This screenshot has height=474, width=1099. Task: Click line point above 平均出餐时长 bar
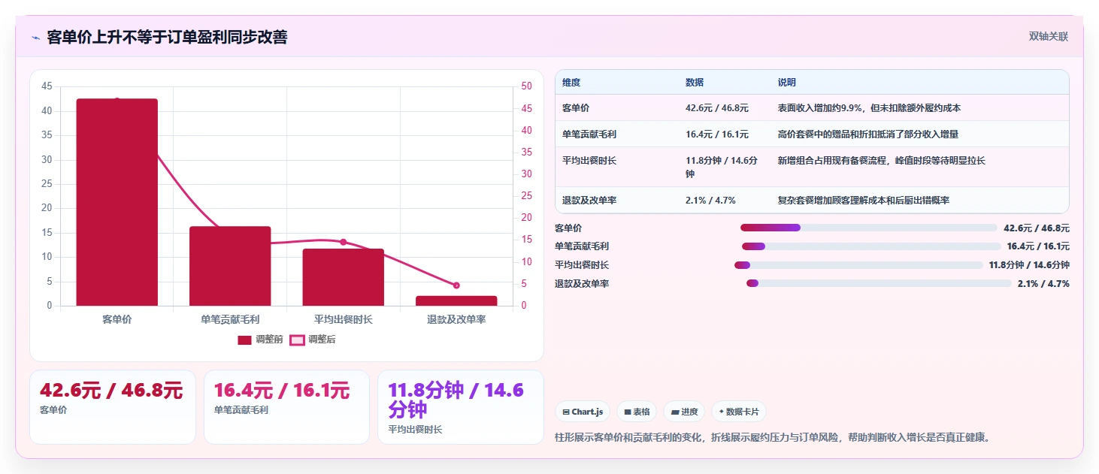coord(344,242)
